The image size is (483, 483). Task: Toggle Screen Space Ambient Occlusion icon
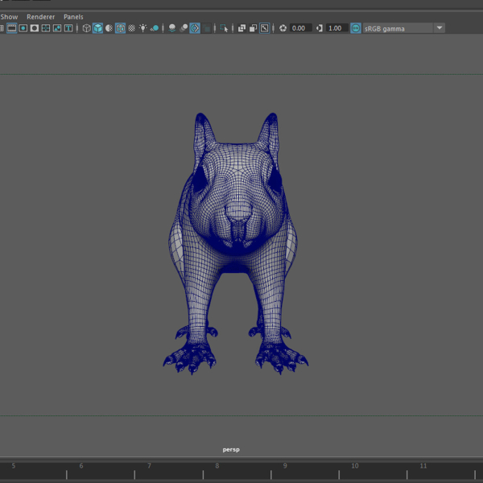(x=172, y=28)
